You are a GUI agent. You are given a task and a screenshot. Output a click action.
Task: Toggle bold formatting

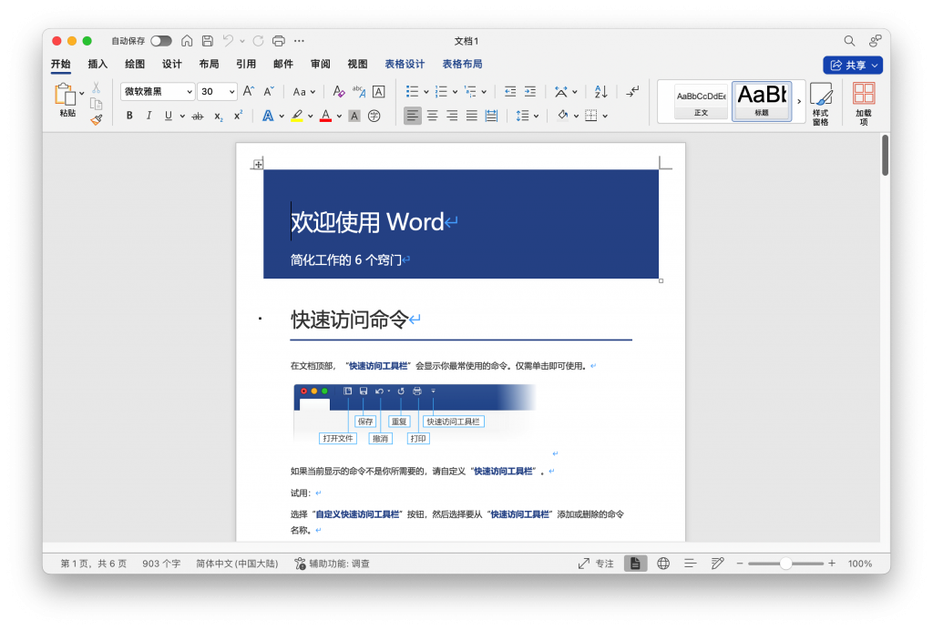point(129,116)
